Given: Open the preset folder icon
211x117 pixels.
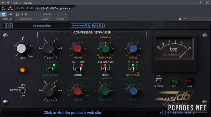Looking at the screenshot, I should coord(89,25).
